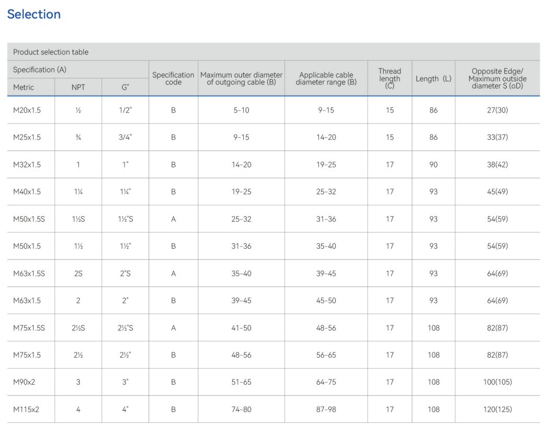Click the 1½S NPT cell
The height and width of the screenshot is (427, 546).
coord(78,219)
